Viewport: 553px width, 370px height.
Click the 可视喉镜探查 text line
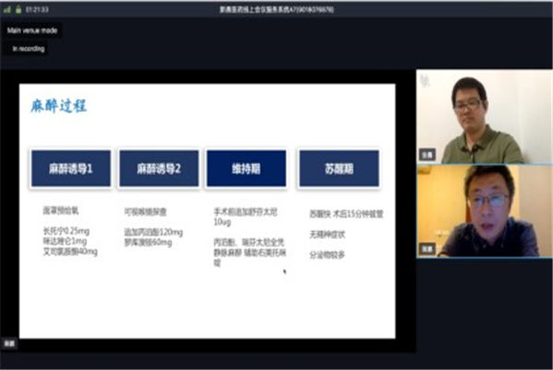tap(146, 211)
